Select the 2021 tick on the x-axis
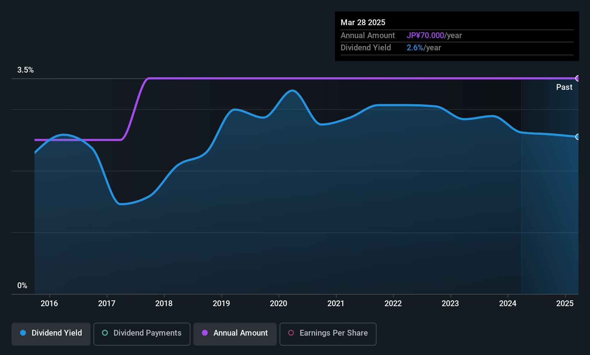This screenshot has height=355, width=590. coord(336,304)
